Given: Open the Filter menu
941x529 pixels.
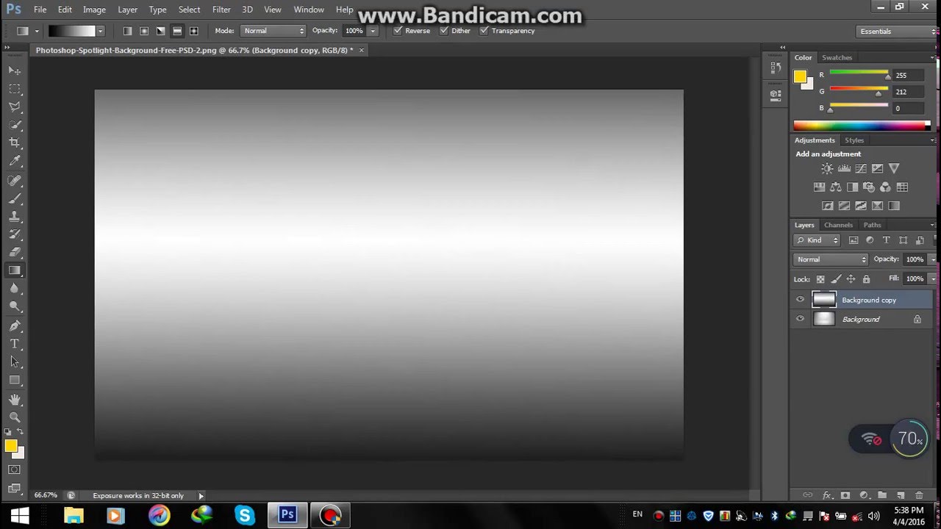Looking at the screenshot, I should tap(221, 10).
